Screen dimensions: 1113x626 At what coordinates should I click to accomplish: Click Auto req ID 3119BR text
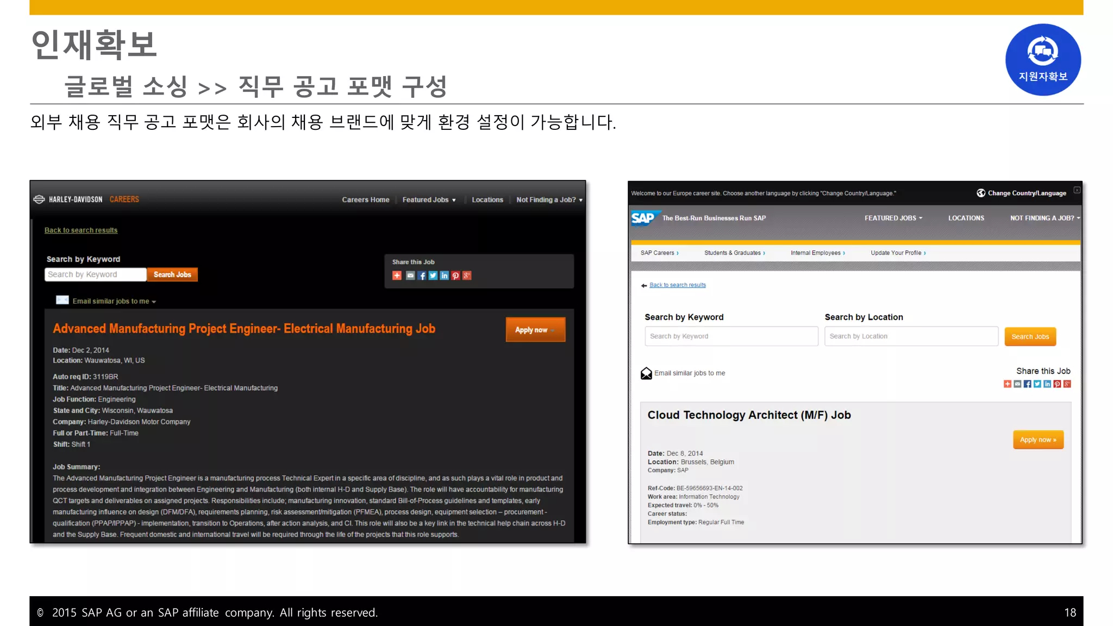(x=85, y=377)
